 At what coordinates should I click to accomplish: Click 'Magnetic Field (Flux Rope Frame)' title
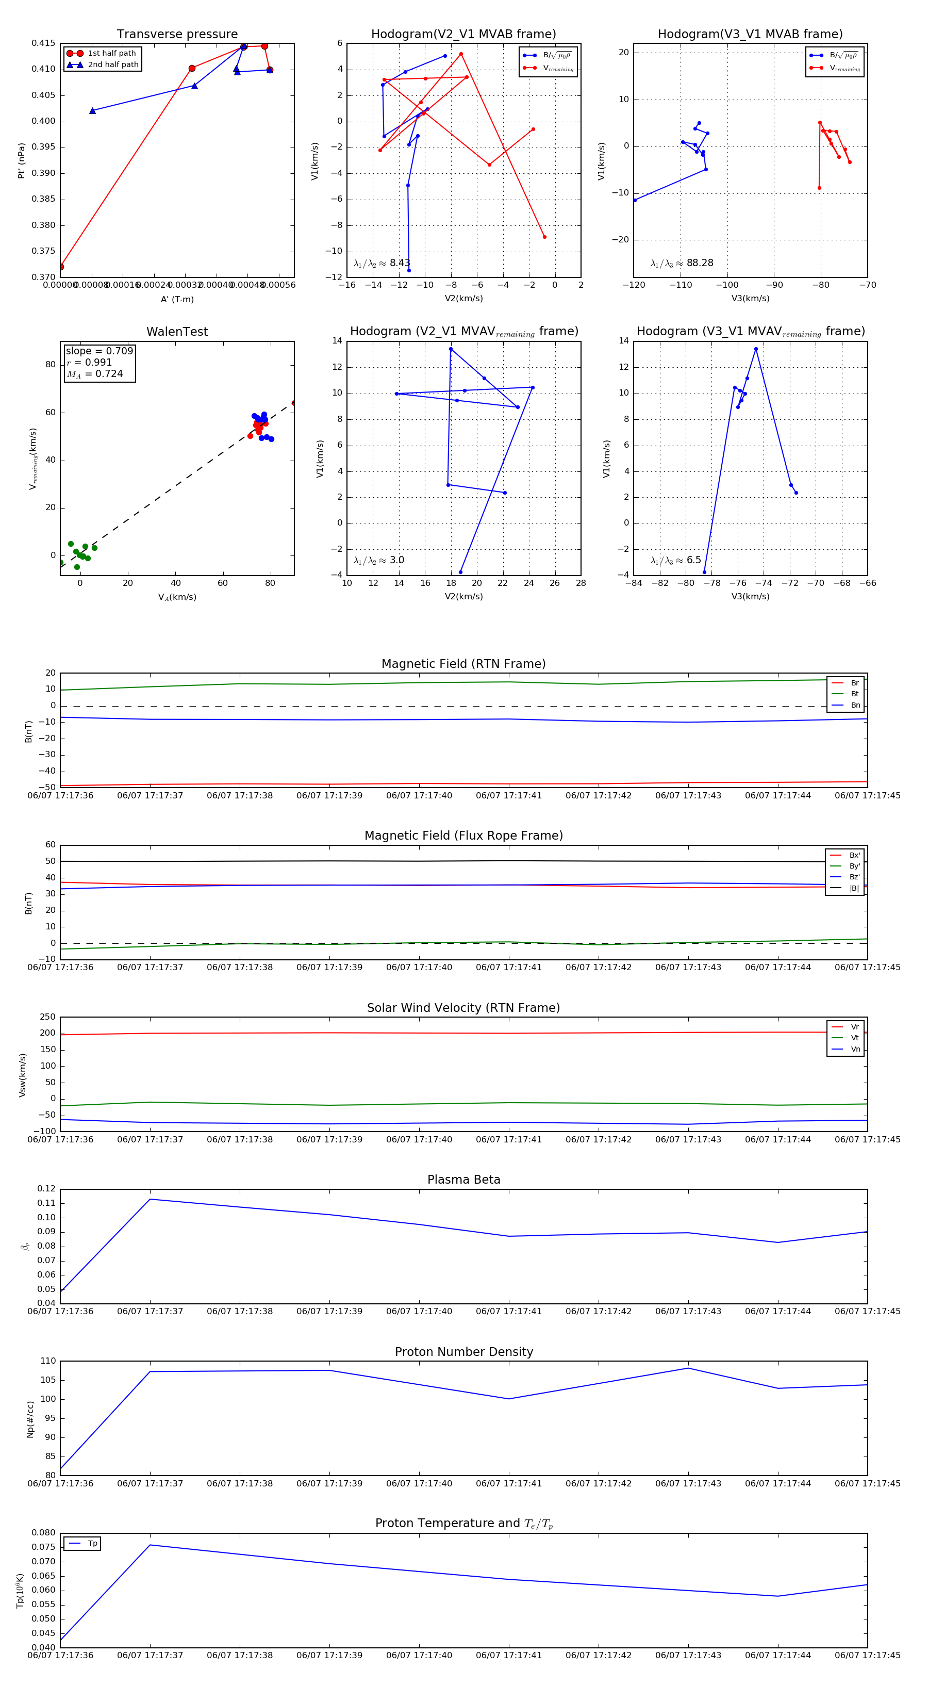coord(463,836)
